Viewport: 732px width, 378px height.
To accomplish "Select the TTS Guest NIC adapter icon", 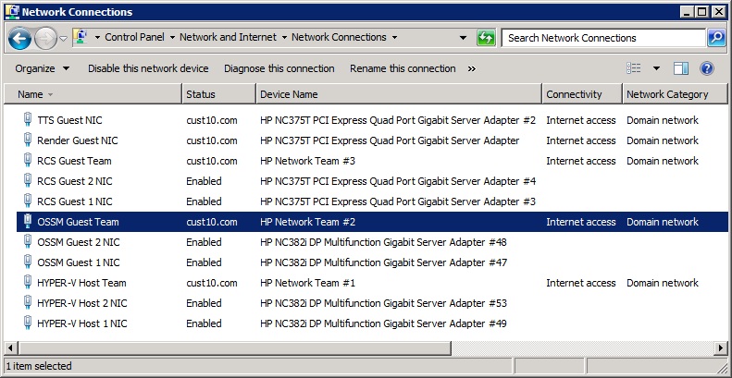I will 27,120.
